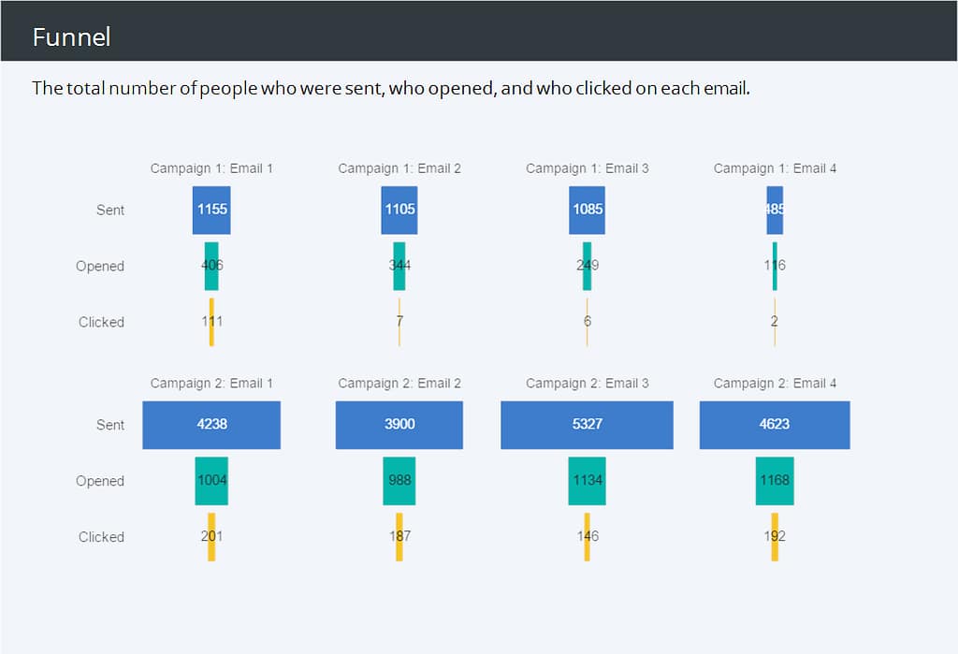Viewport: 958px width, 654px height.
Task: Select the 3900 Sent bar for Campaign 2: Email 2
Action: [399, 425]
